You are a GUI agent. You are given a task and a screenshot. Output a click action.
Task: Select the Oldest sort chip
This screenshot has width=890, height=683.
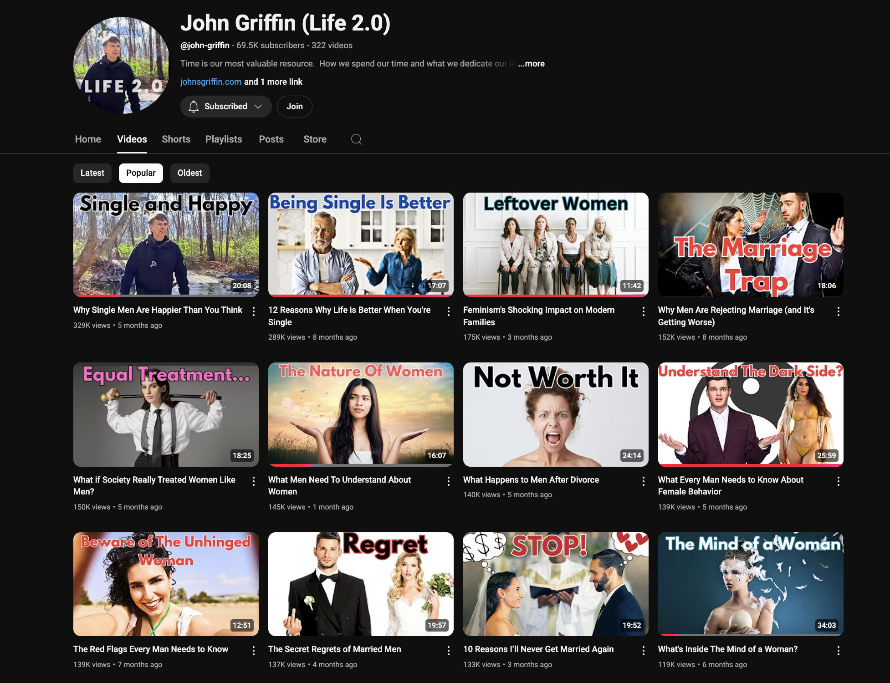pos(189,173)
